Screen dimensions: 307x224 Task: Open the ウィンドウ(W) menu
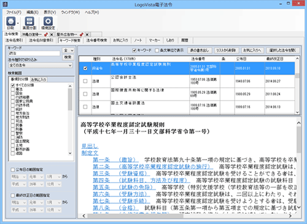(x=71, y=12)
